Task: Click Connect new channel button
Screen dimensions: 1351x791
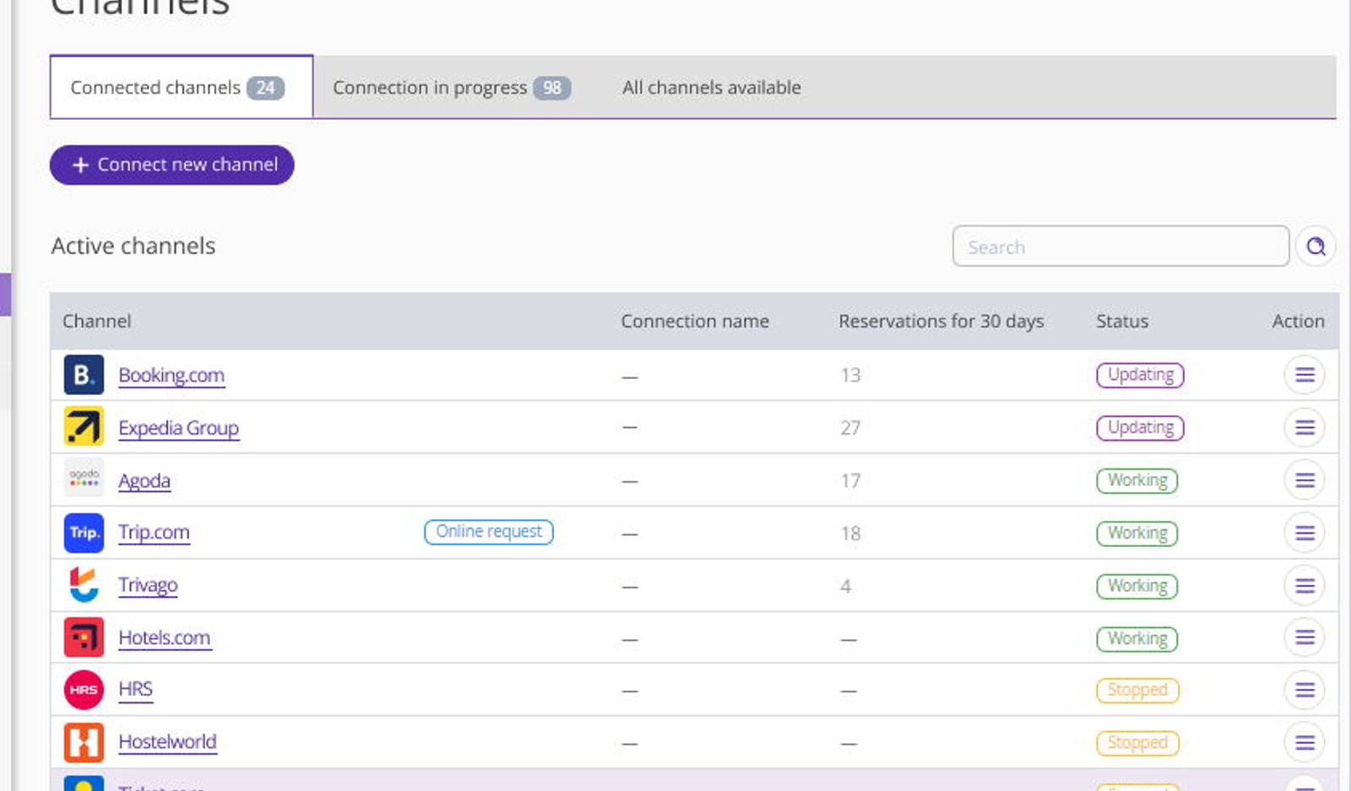Action: tap(172, 165)
